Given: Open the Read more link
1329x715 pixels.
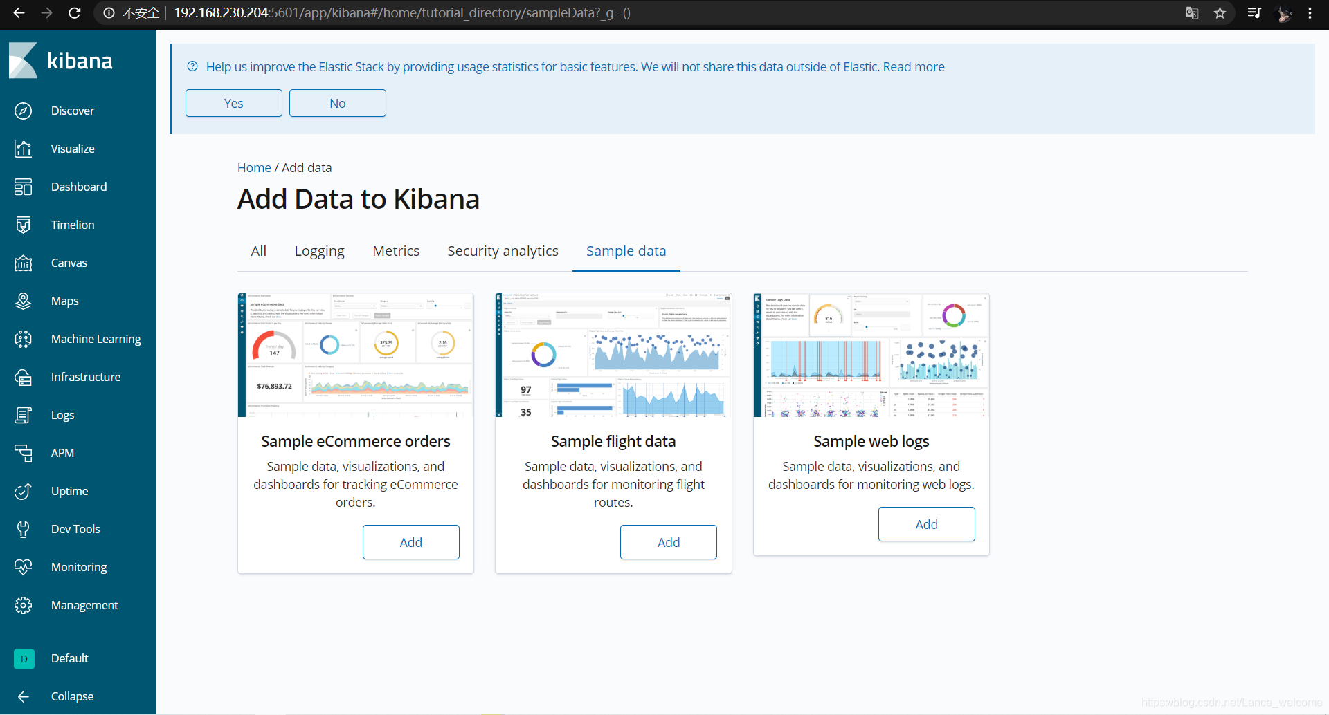Looking at the screenshot, I should point(914,66).
